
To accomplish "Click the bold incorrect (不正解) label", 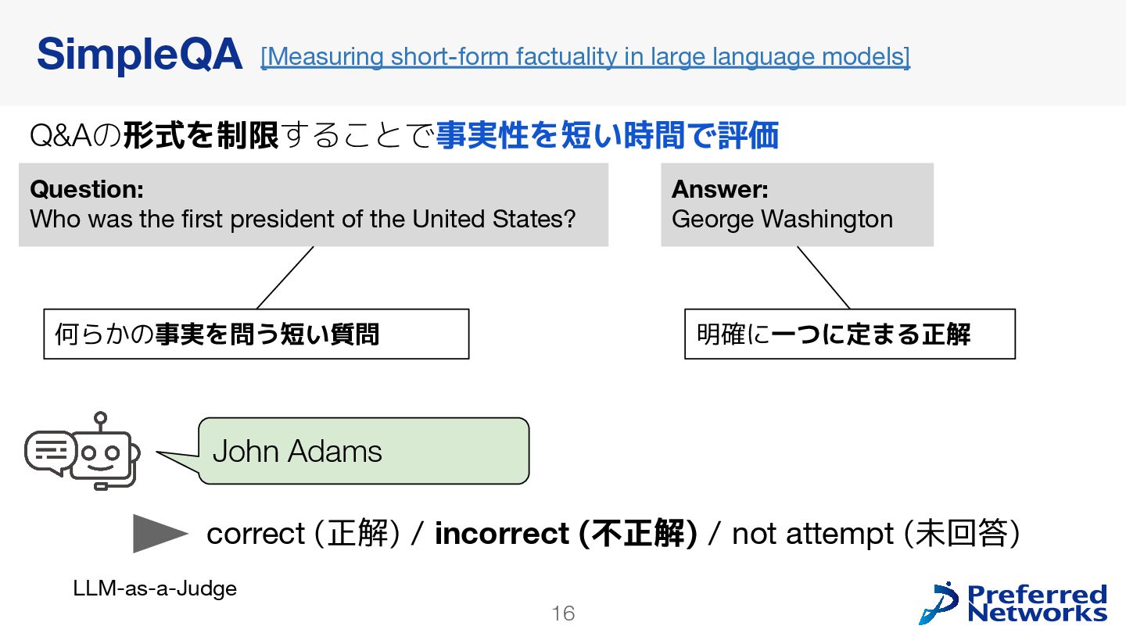I will pyautogui.click(x=565, y=534).
